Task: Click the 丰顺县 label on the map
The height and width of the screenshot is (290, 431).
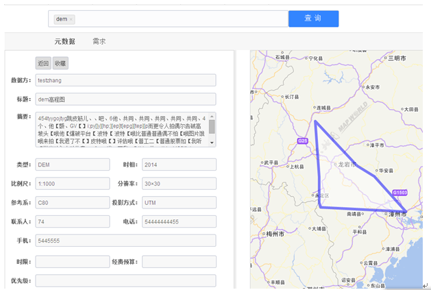Action: point(278,282)
